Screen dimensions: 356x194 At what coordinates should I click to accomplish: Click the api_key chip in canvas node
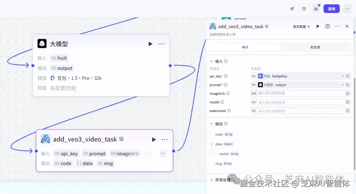[x=66, y=153]
